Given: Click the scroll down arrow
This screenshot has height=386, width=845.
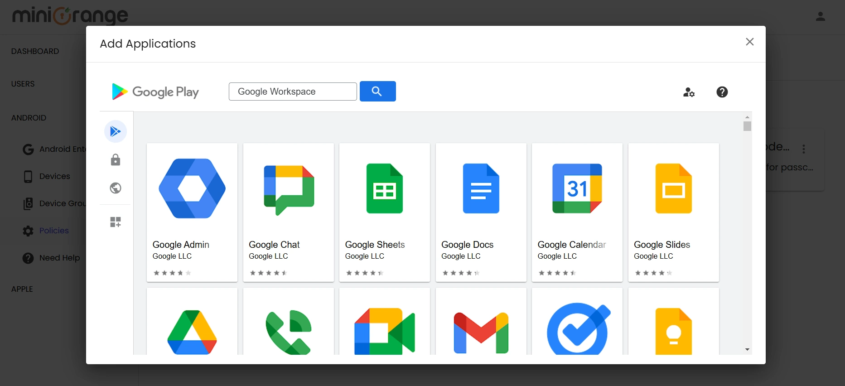Looking at the screenshot, I should [x=747, y=350].
